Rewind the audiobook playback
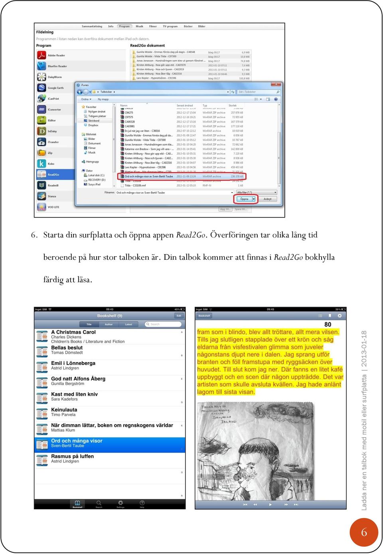383x554 pixels. click(255, 504)
